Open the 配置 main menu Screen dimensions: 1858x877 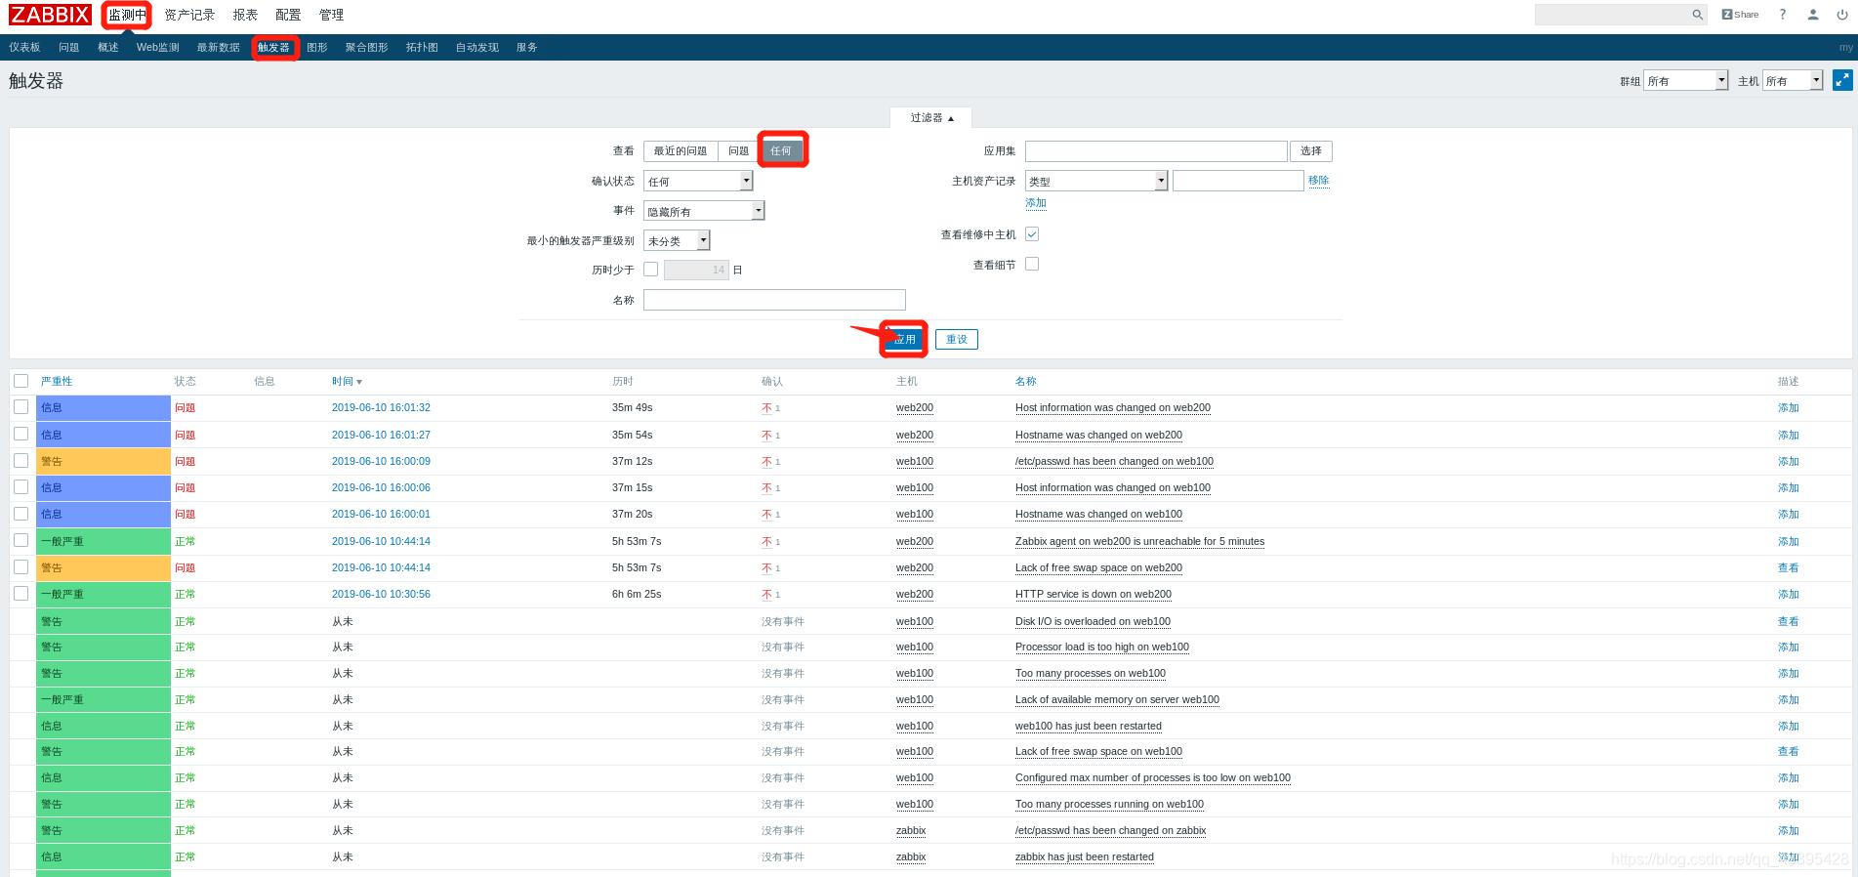coord(288,15)
